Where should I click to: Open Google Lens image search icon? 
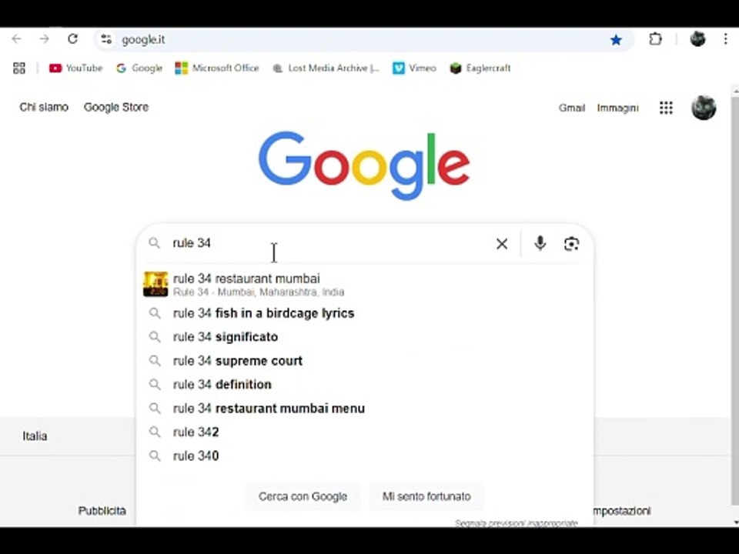tap(571, 244)
